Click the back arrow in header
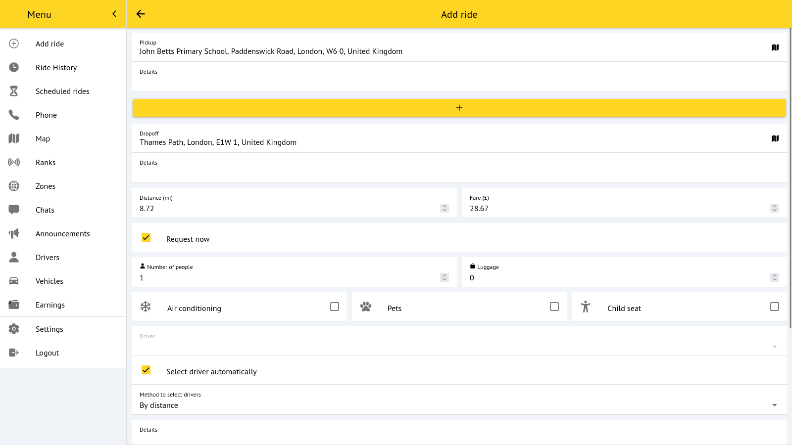The image size is (792, 445). click(x=141, y=14)
